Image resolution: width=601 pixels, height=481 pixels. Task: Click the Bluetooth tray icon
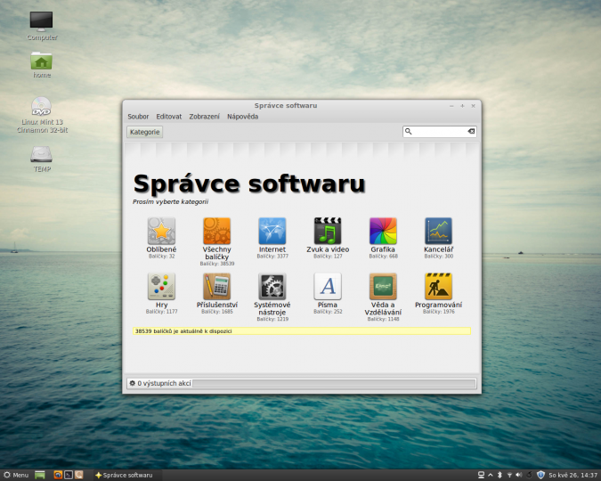[499, 476]
